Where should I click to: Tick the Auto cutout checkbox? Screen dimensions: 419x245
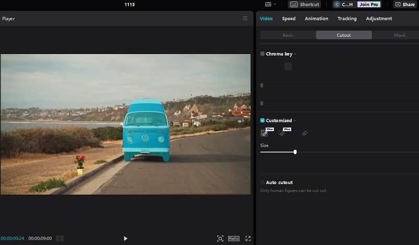click(262, 183)
